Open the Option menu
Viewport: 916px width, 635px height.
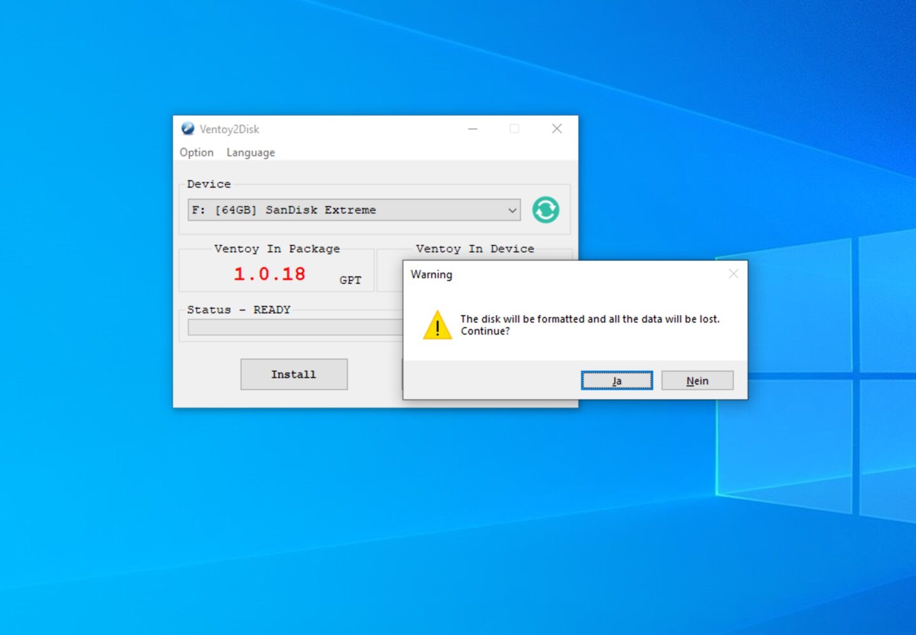point(197,153)
